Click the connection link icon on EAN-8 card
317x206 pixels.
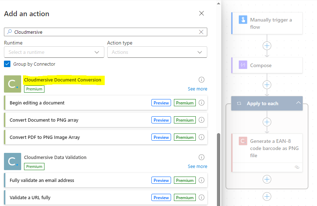[x=297, y=167]
